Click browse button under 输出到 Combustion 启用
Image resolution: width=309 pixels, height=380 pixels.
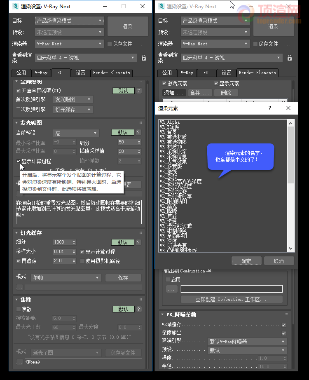pyautogui.click(x=171, y=289)
